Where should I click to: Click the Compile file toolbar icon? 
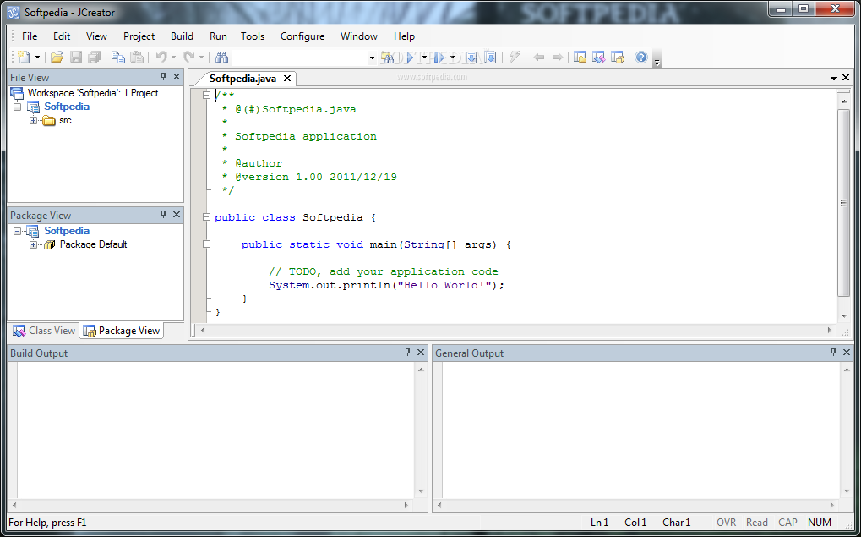pyautogui.click(x=471, y=57)
